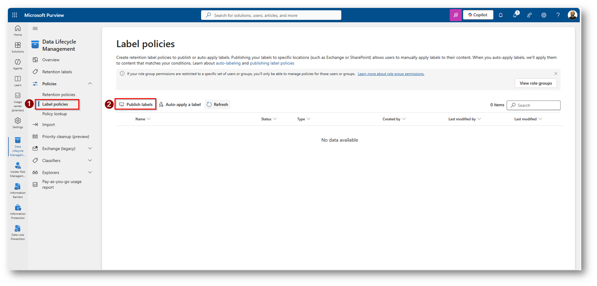Viewport: 597px width, 286px height.
Task: Open Usage center (preview)
Action: click(18, 102)
